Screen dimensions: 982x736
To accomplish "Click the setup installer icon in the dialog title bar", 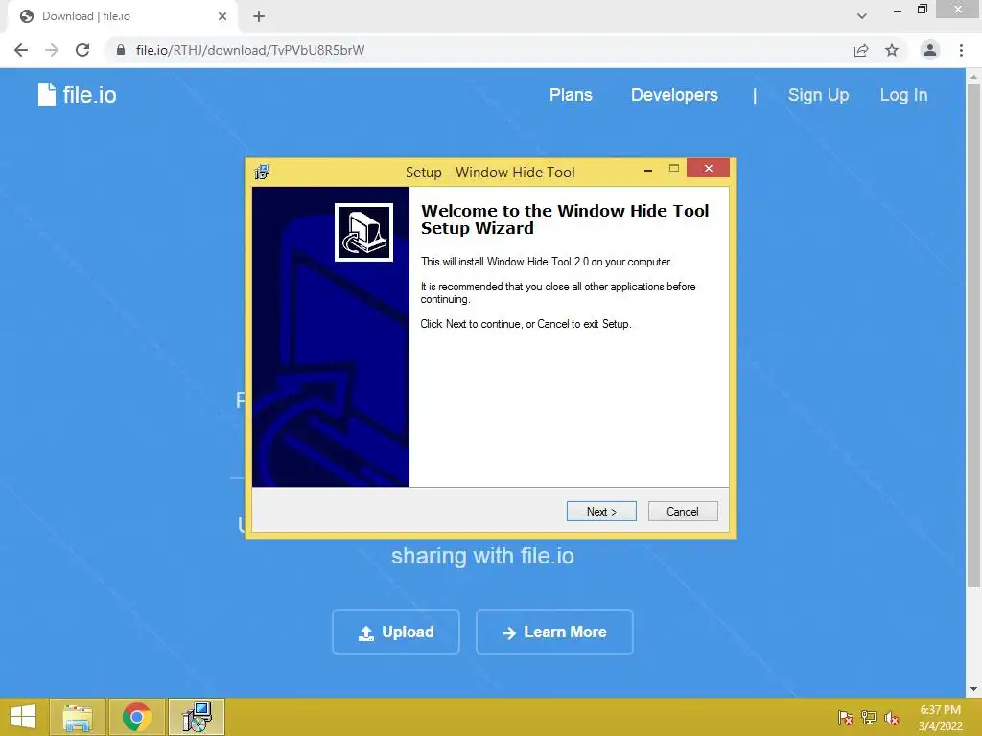I will tap(263, 172).
